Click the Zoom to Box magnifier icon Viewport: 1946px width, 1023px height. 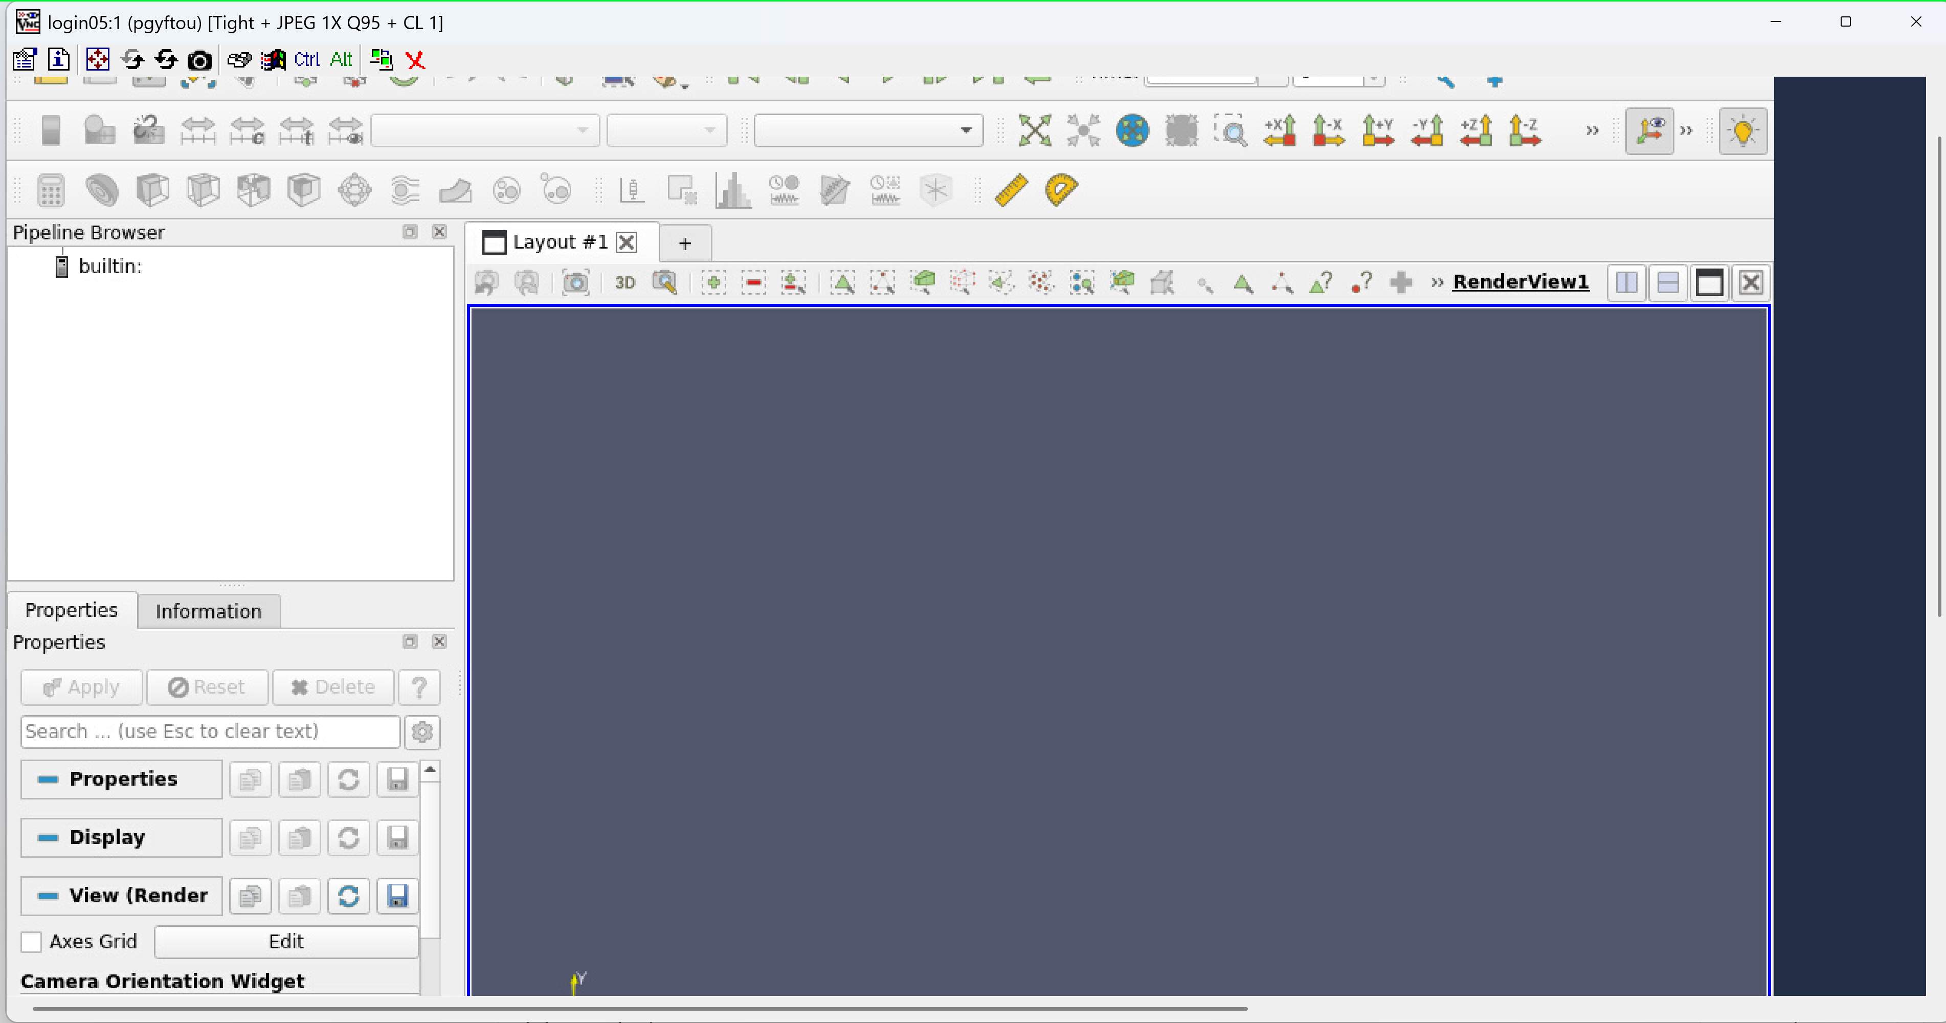1231,131
